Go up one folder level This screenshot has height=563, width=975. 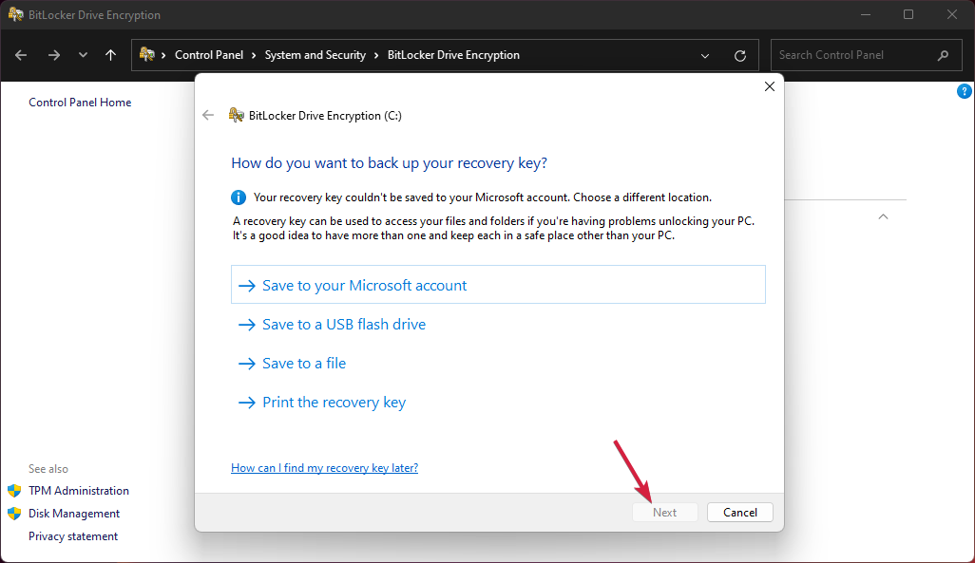[110, 55]
